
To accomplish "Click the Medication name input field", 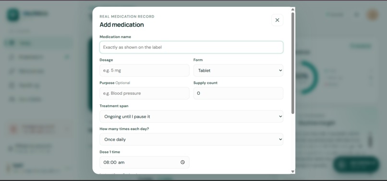I will pos(191,47).
